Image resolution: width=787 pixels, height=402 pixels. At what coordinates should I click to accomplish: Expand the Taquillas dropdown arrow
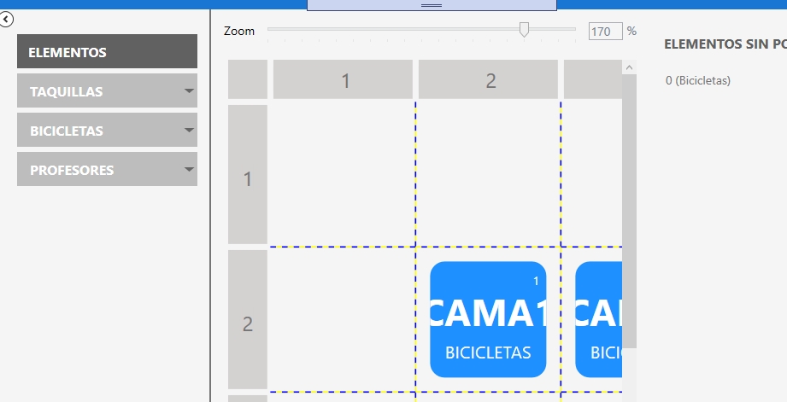coord(189,90)
